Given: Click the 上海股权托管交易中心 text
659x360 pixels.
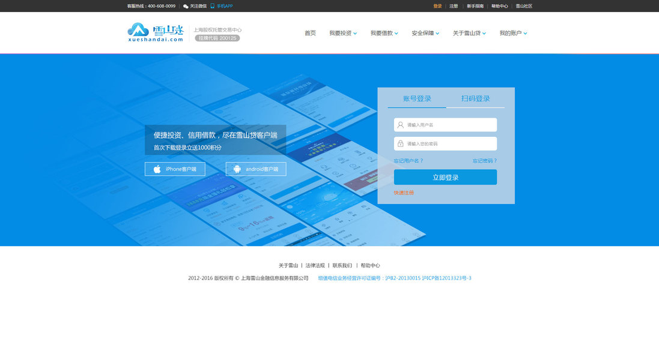Looking at the screenshot, I should tap(217, 30).
